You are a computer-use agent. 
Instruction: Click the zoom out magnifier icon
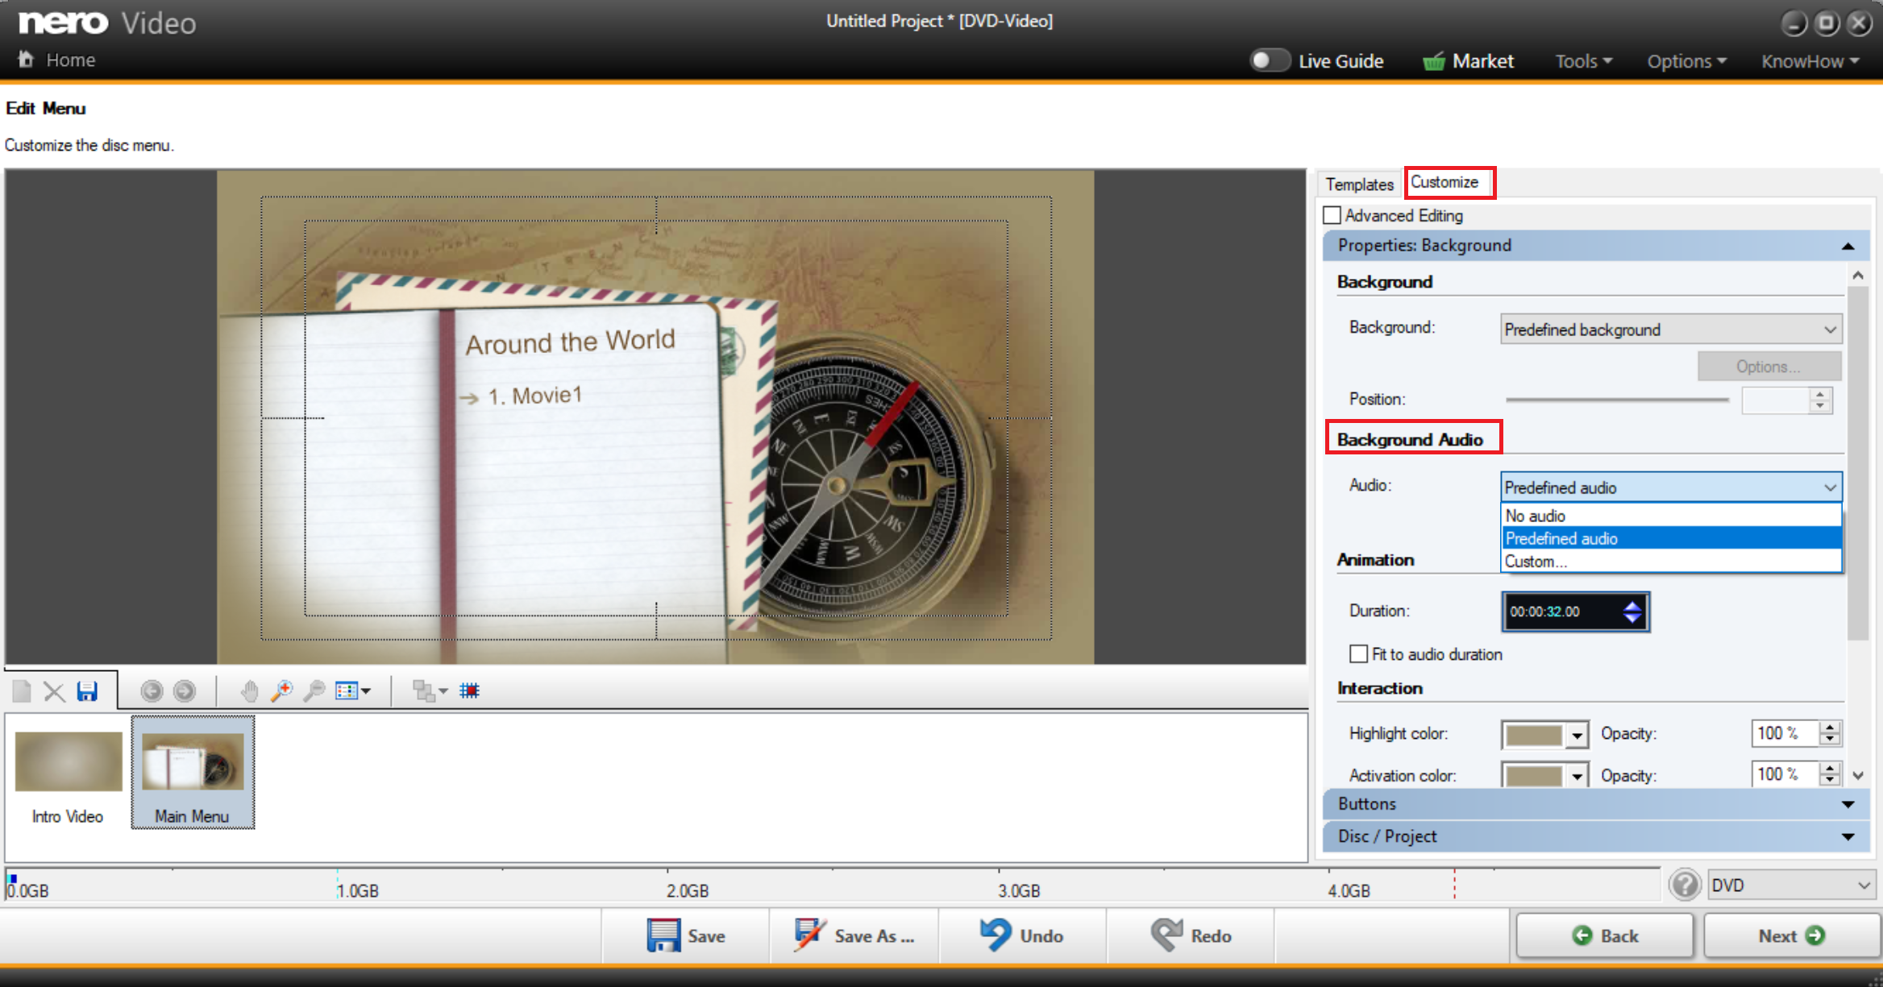pos(314,691)
